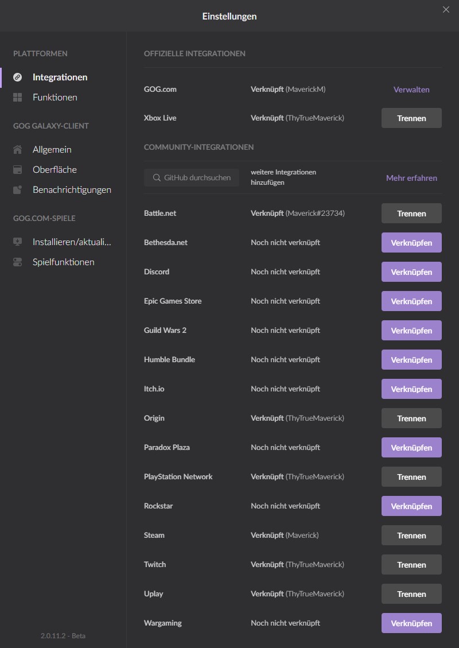Click the Benachrichtigungen notification icon
Viewport: 459px width, 648px height.
click(x=18, y=190)
